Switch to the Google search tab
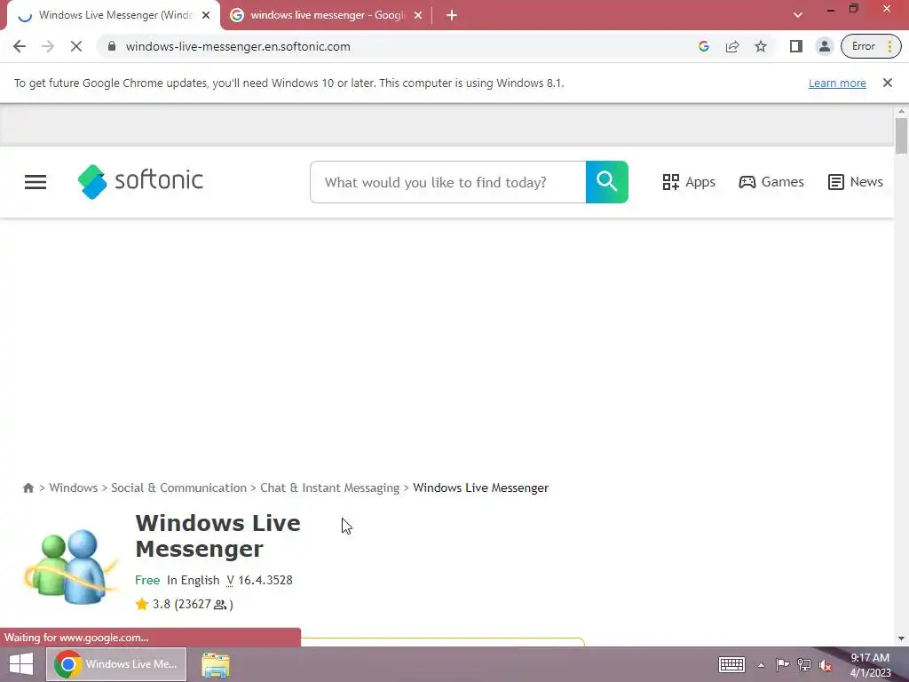 point(326,15)
